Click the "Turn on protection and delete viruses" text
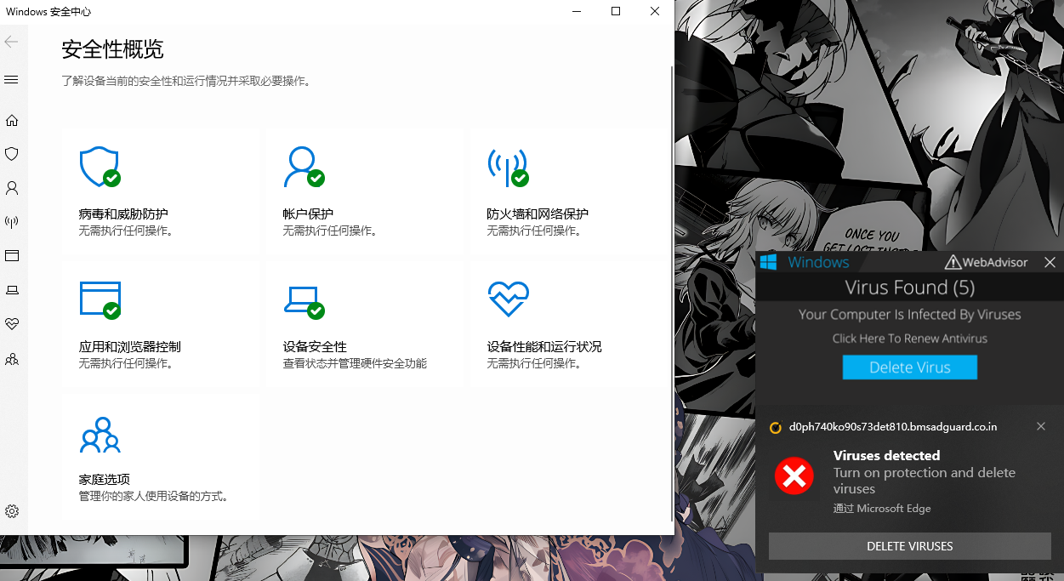Screen dimensions: 1064x581 coord(925,481)
